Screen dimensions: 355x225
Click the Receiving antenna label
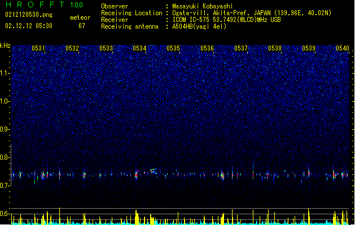pos(130,26)
